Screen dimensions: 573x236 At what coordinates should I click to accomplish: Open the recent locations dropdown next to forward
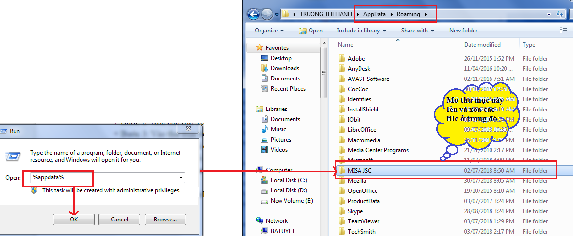(277, 15)
